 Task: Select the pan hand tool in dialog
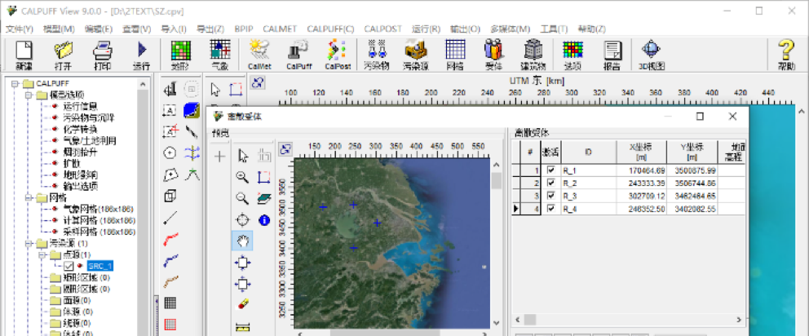pyautogui.click(x=242, y=241)
